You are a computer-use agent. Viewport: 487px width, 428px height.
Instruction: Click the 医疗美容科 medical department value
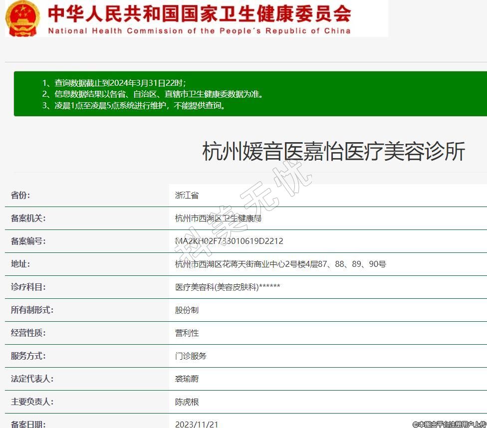[228, 287]
